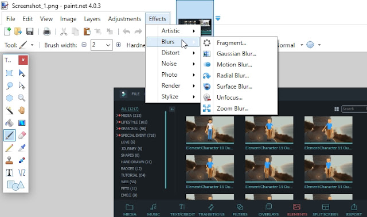Select the Paint Bucket tool

9,123
